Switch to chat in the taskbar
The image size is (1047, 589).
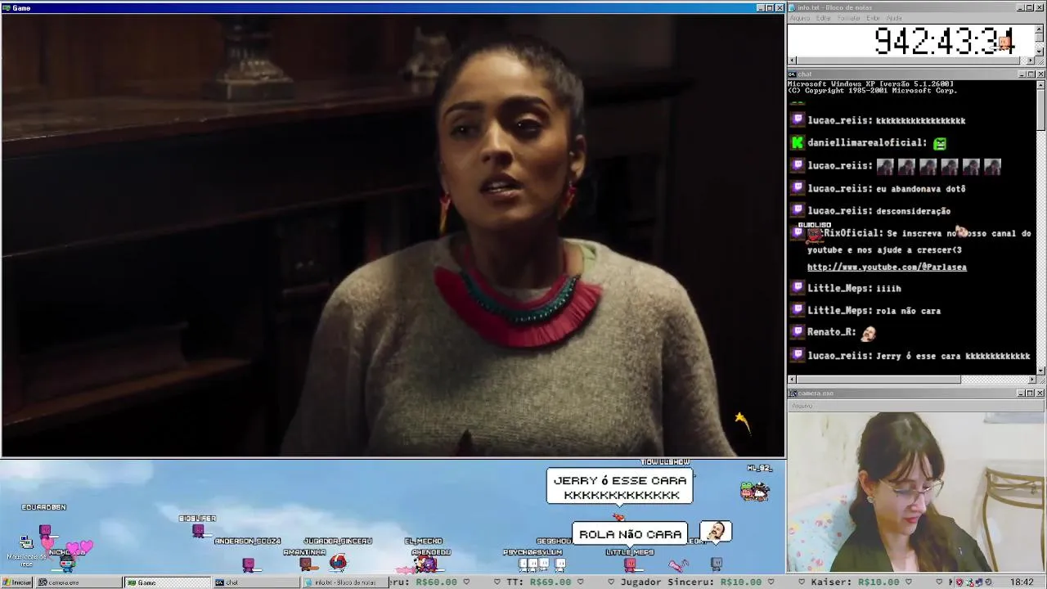pyautogui.click(x=255, y=582)
